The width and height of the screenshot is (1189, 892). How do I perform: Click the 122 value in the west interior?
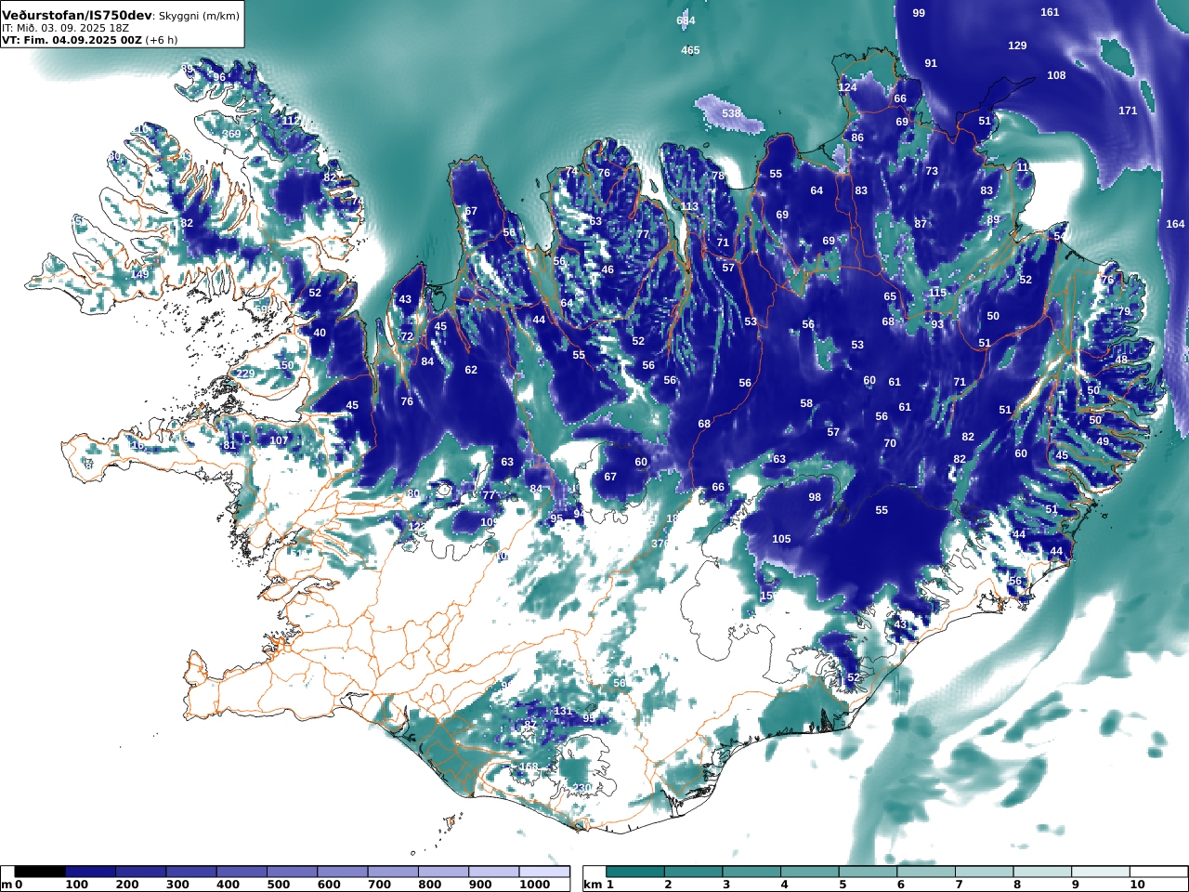[417, 527]
